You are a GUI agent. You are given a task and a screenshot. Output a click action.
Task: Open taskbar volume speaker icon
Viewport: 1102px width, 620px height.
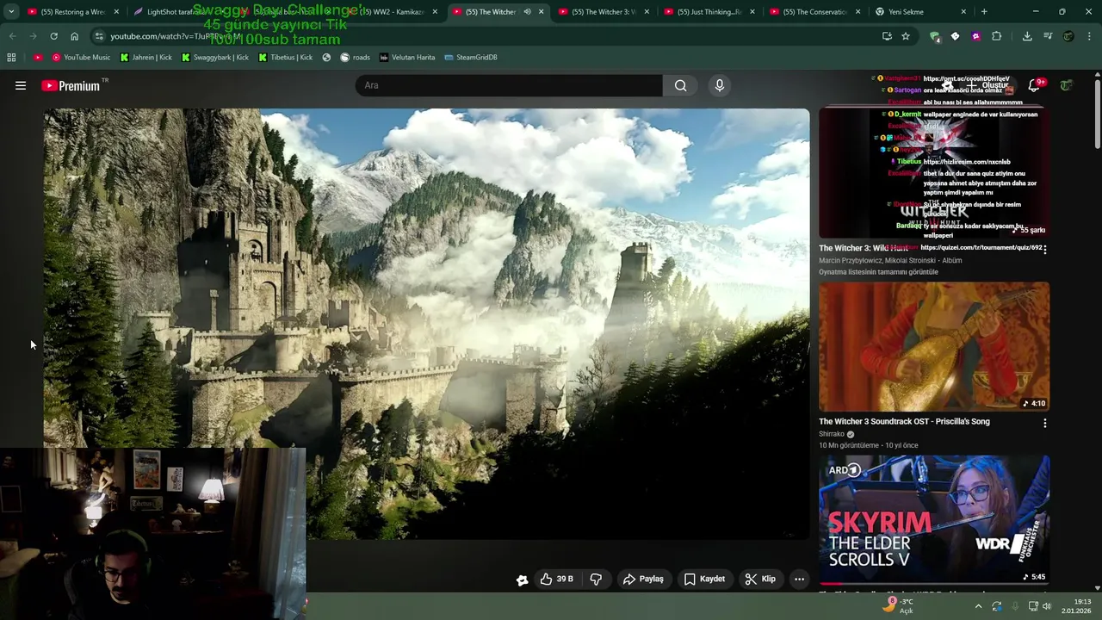coord(1047,606)
